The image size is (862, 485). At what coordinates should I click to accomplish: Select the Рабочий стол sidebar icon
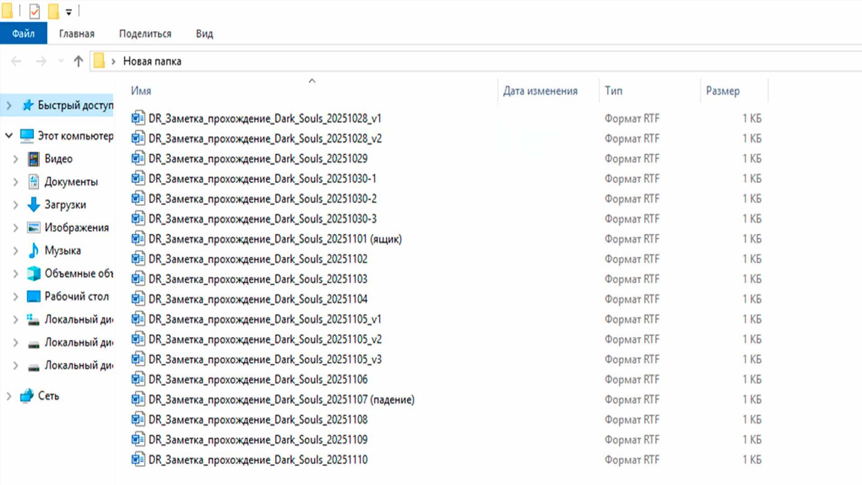coord(34,296)
